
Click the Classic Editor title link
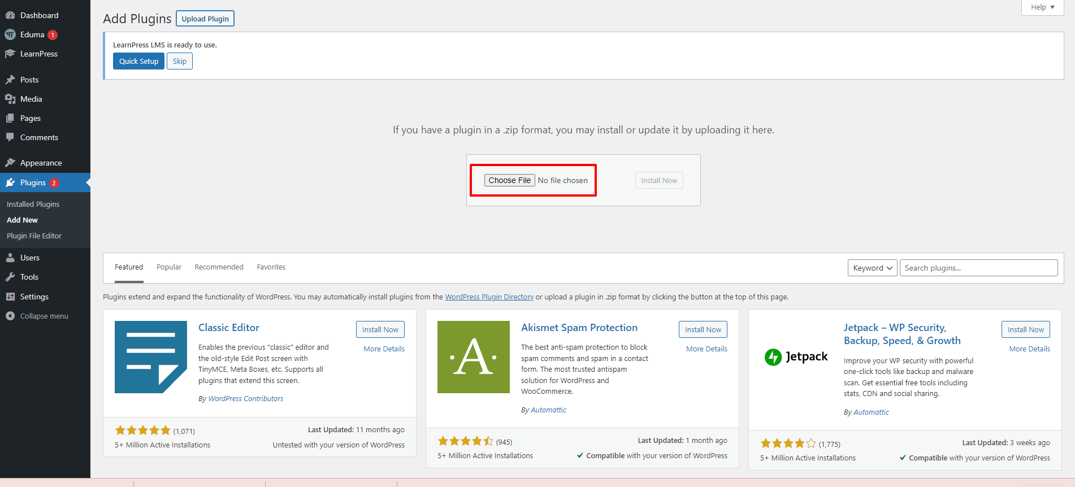click(229, 328)
